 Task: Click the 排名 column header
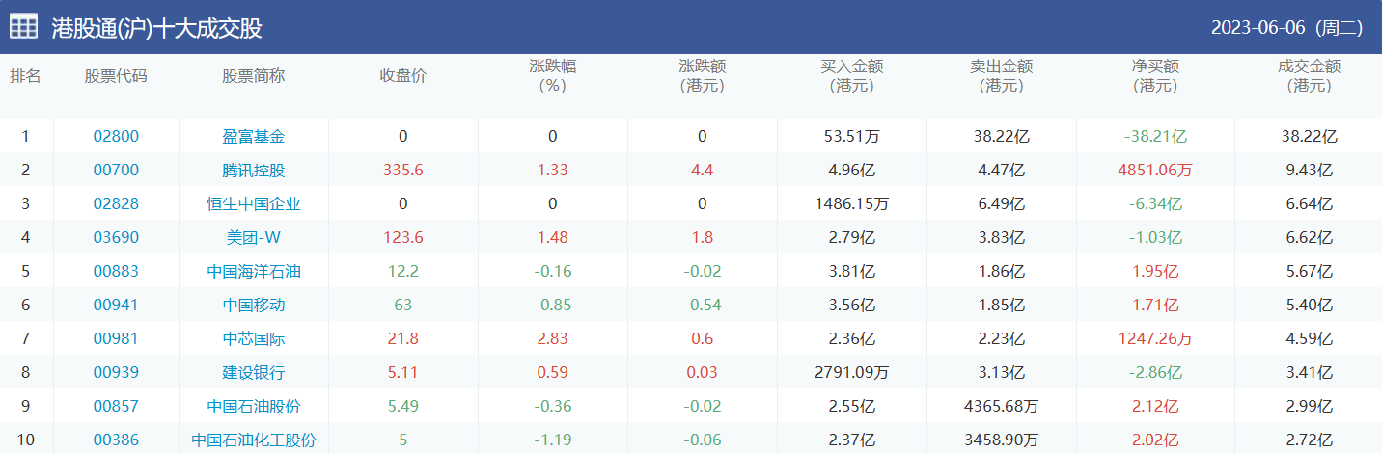click(25, 76)
